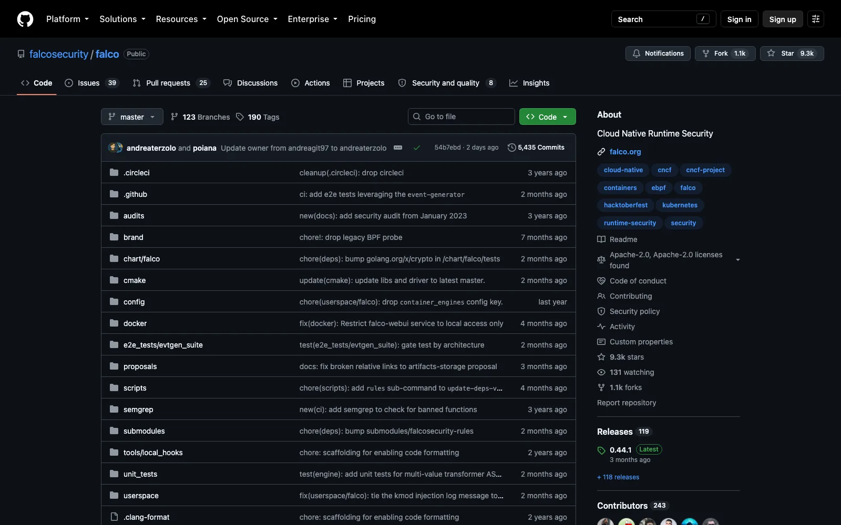Click the Activity pulse icon

[x=601, y=327]
